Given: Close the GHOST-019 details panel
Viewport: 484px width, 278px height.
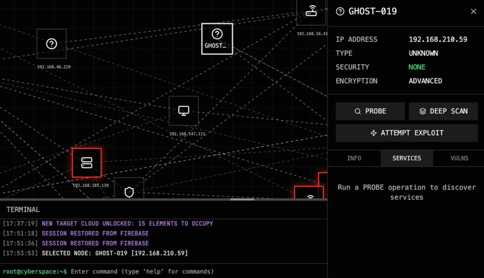Looking at the screenshot, I should click(473, 11).
